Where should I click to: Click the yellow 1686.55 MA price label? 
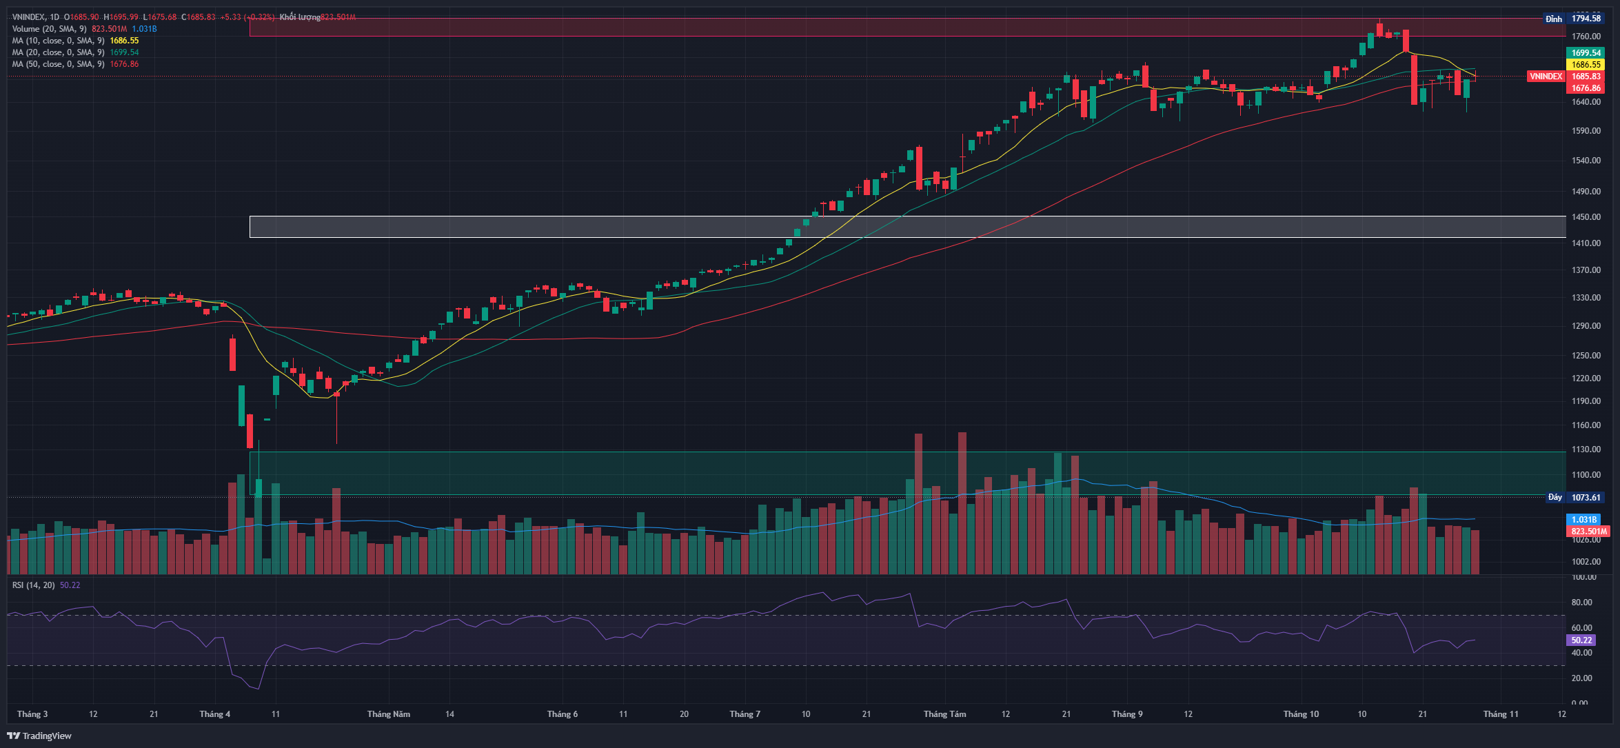pyautogui.click(x=1586, y=65)
